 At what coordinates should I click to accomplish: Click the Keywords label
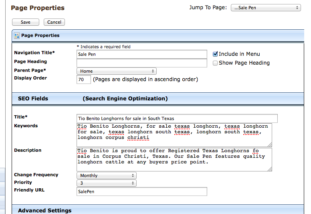(26, 126)
